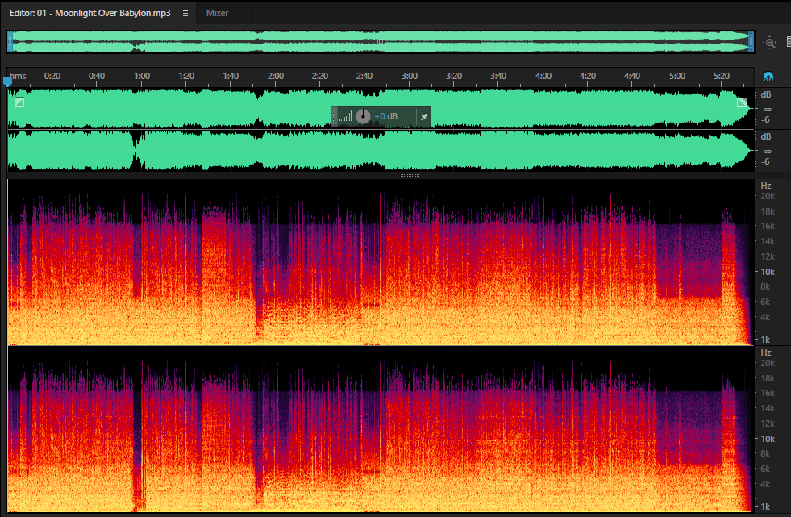Screen dimensions: 791x517
Task: Click the upper channel -6 amplitude label
Action: 766,120
